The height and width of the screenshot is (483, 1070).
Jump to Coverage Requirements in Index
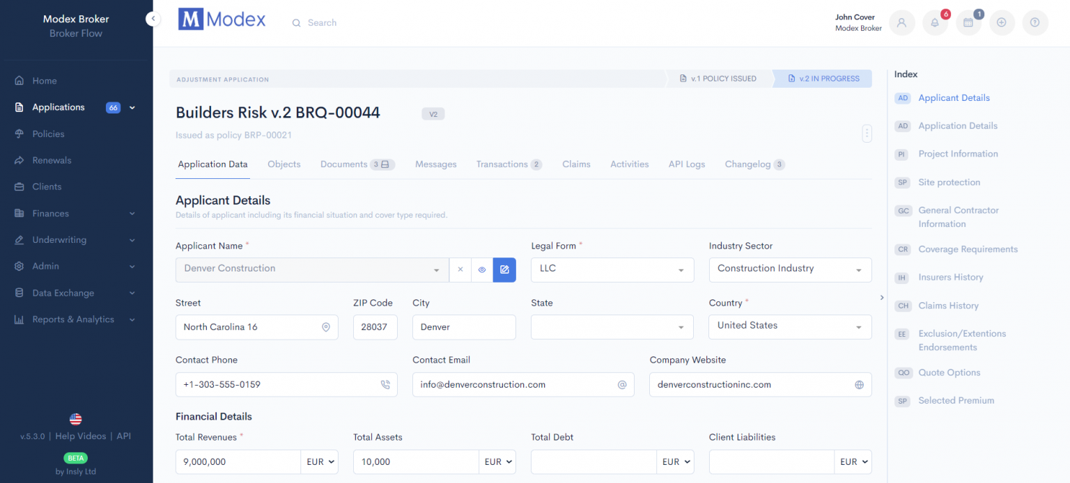click(968, 249)
